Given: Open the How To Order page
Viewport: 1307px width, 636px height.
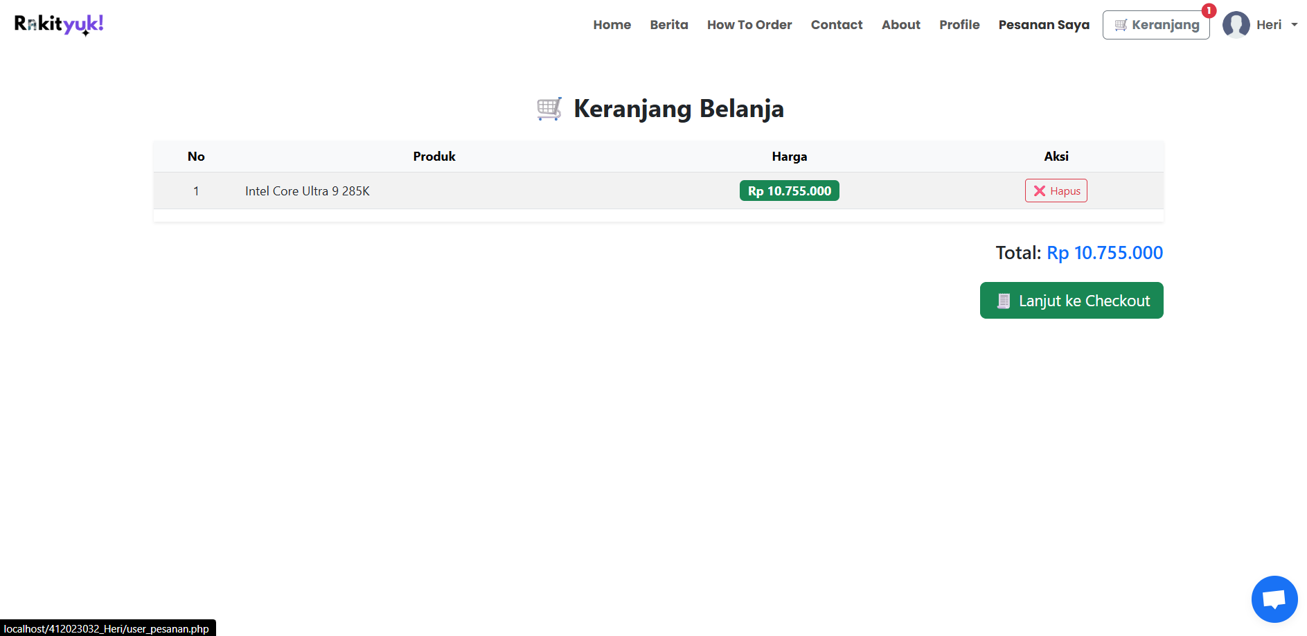Looking at the screenshot, I should tap(749, 25).
